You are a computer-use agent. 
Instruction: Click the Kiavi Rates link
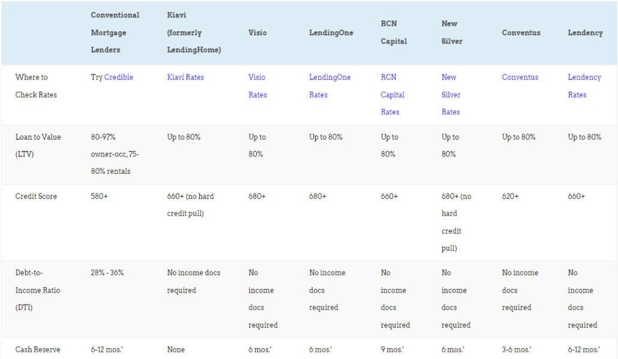tap(185, 77)
